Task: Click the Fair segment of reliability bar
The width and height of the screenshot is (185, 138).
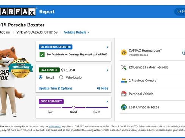Action: tap(50, 107)
